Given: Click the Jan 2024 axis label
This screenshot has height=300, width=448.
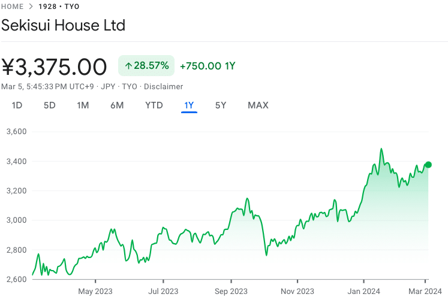Looking at the screenshot, I should (x=363, y=291).
